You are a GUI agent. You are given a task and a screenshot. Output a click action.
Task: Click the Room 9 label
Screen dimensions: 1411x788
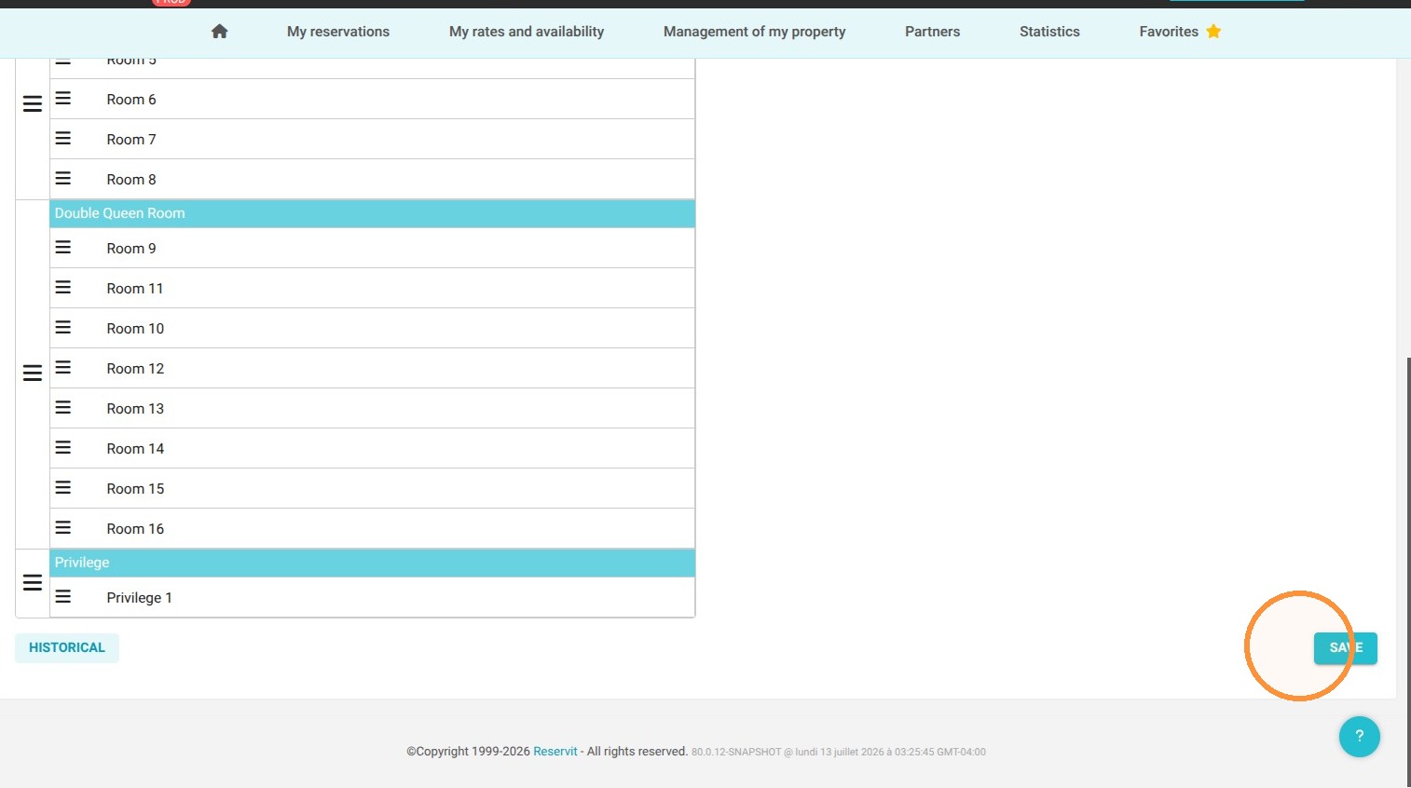pos(131,249)
